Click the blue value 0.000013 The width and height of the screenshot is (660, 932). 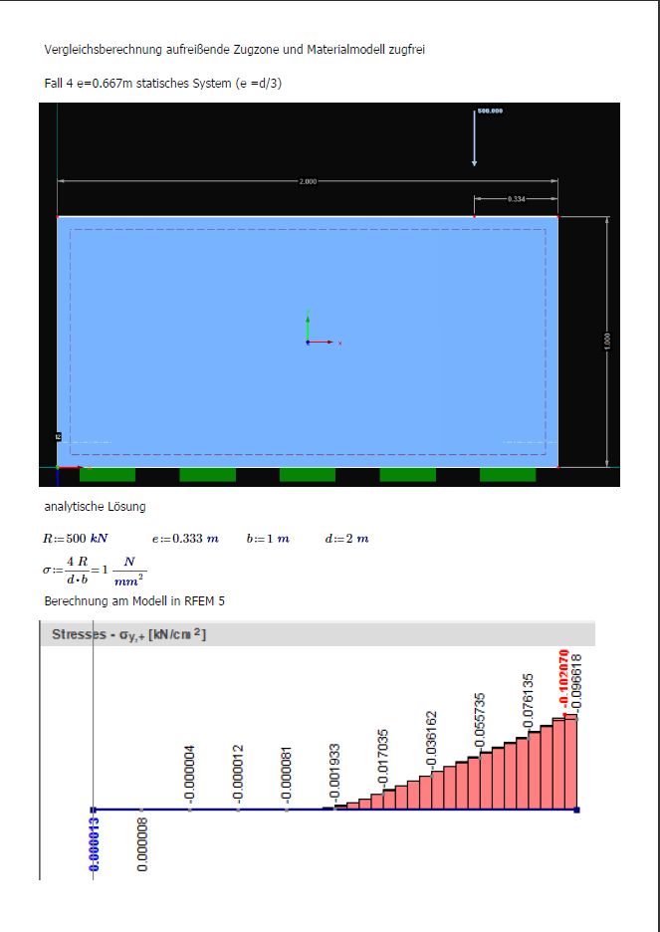tap(95, 844)
